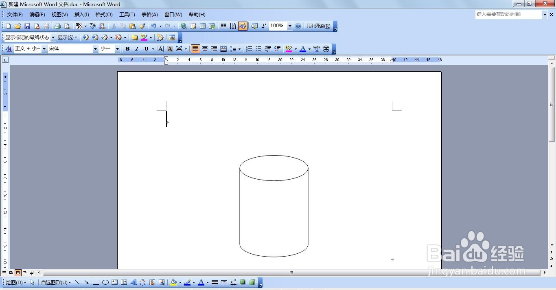This screenshot has width=556, height=290.
Task: Expand the 显示标记的最终状态 dropdown
Action: point(53,37)
